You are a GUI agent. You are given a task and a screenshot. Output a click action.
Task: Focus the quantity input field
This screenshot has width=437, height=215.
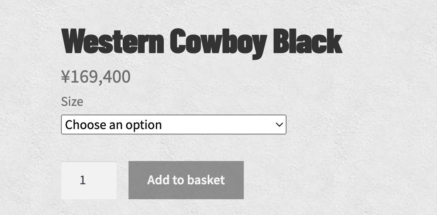(89, 181)
